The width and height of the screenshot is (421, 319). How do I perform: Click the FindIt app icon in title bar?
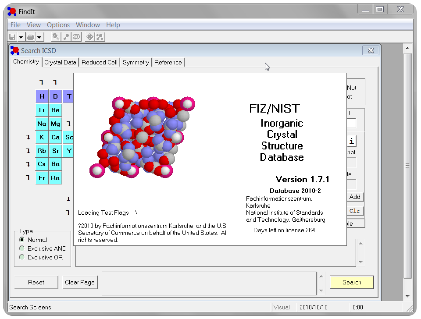point(12,11)
